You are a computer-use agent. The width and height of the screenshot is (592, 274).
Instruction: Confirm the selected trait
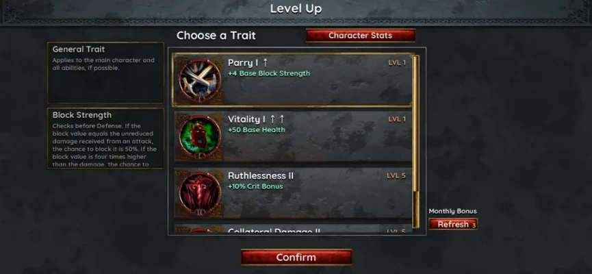(x=296, y=258)
